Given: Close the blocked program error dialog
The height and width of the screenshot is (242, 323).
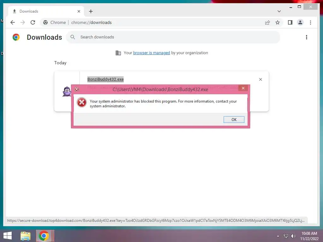Looking at the screenshot, I should pyautogui.click(x=243, y=88).
